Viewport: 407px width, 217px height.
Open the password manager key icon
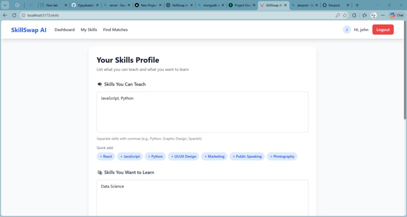tap(337, 15)
